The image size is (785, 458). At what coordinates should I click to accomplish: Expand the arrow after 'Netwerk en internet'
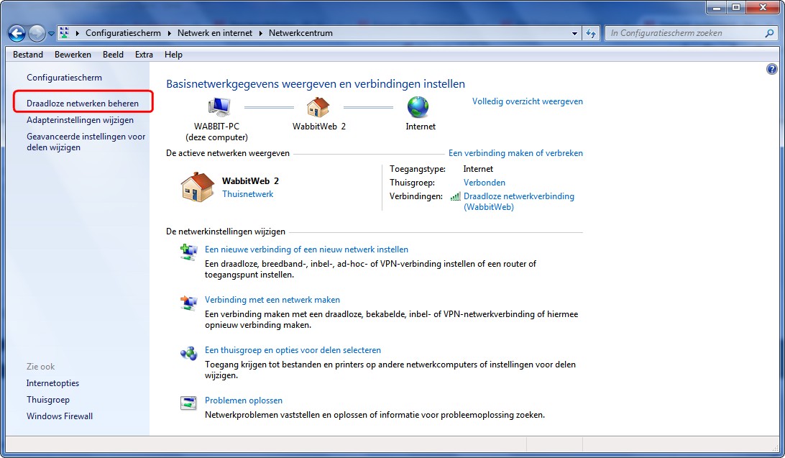click(260, 34)
